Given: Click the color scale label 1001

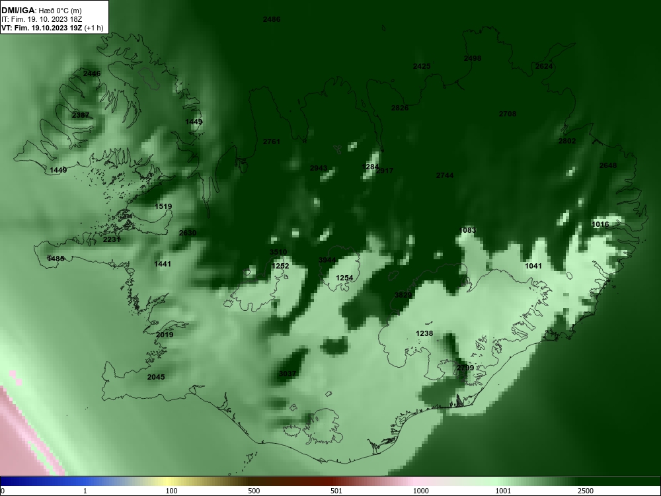Looking at the screenshot, I should pos(503,491).
